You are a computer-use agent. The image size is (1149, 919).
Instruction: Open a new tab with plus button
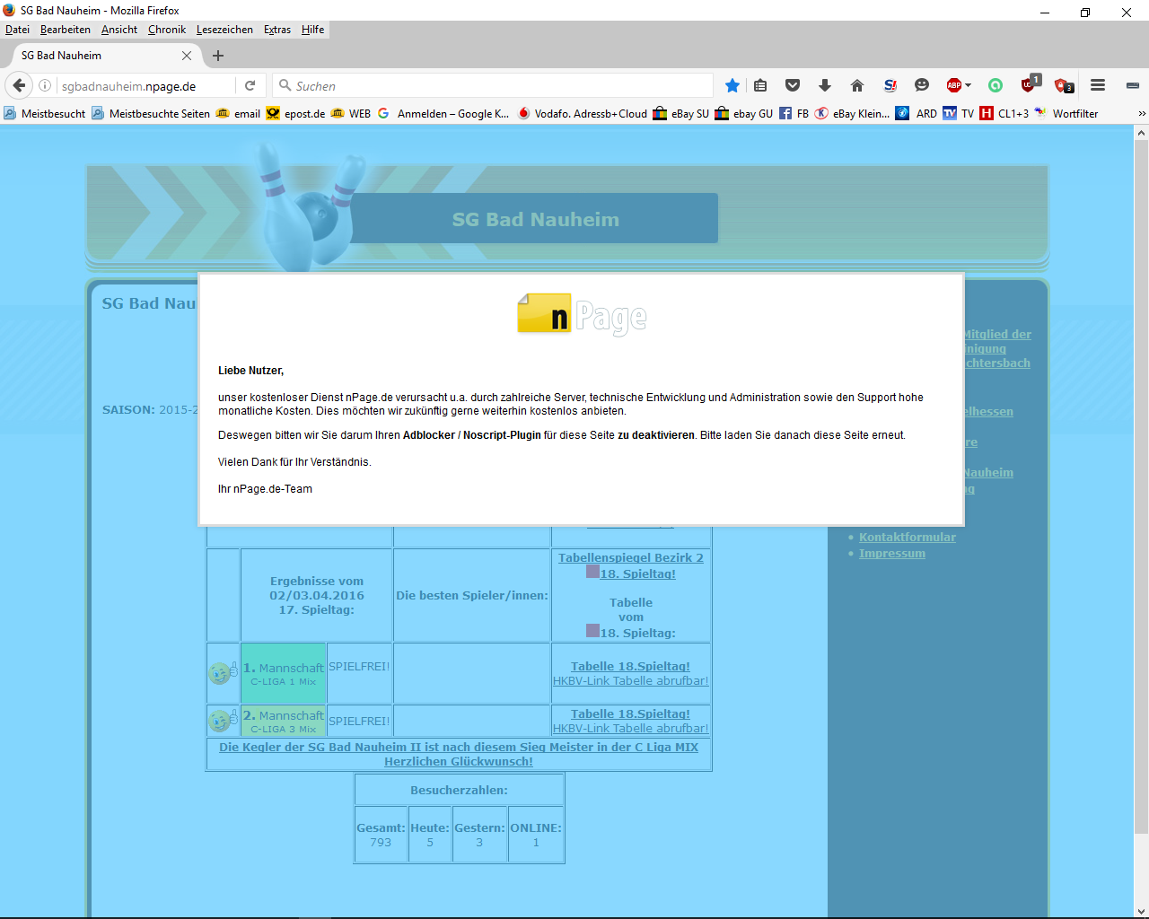tap(218, 56)
